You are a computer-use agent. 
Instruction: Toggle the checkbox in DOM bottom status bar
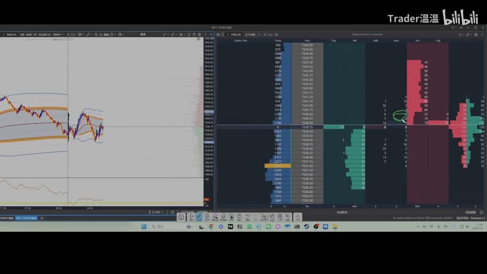tap(428, 218)
